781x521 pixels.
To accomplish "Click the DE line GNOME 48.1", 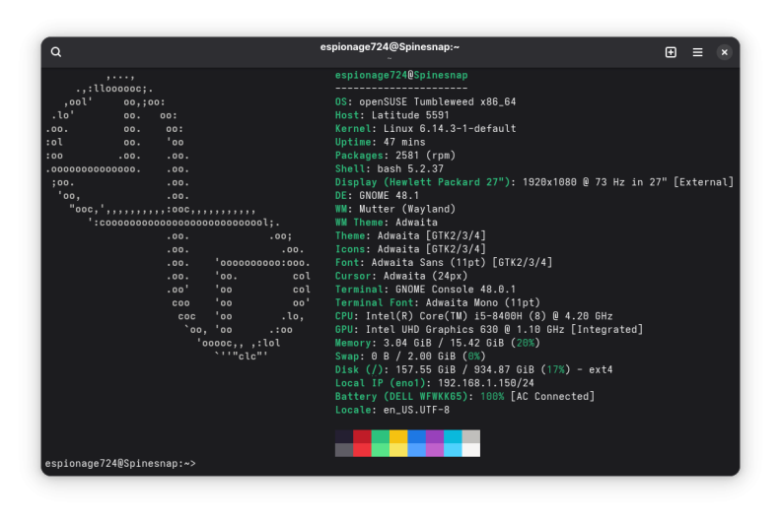I will pyautogui.click(x=377, y=196).
